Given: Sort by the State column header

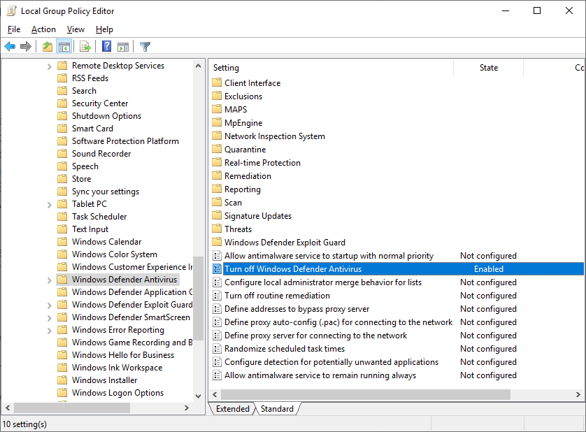Looking at the screenshot, I should (x=489, y=68).
